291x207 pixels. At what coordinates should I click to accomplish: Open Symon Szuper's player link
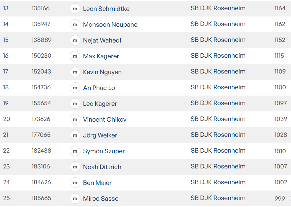tap(104, 151)
